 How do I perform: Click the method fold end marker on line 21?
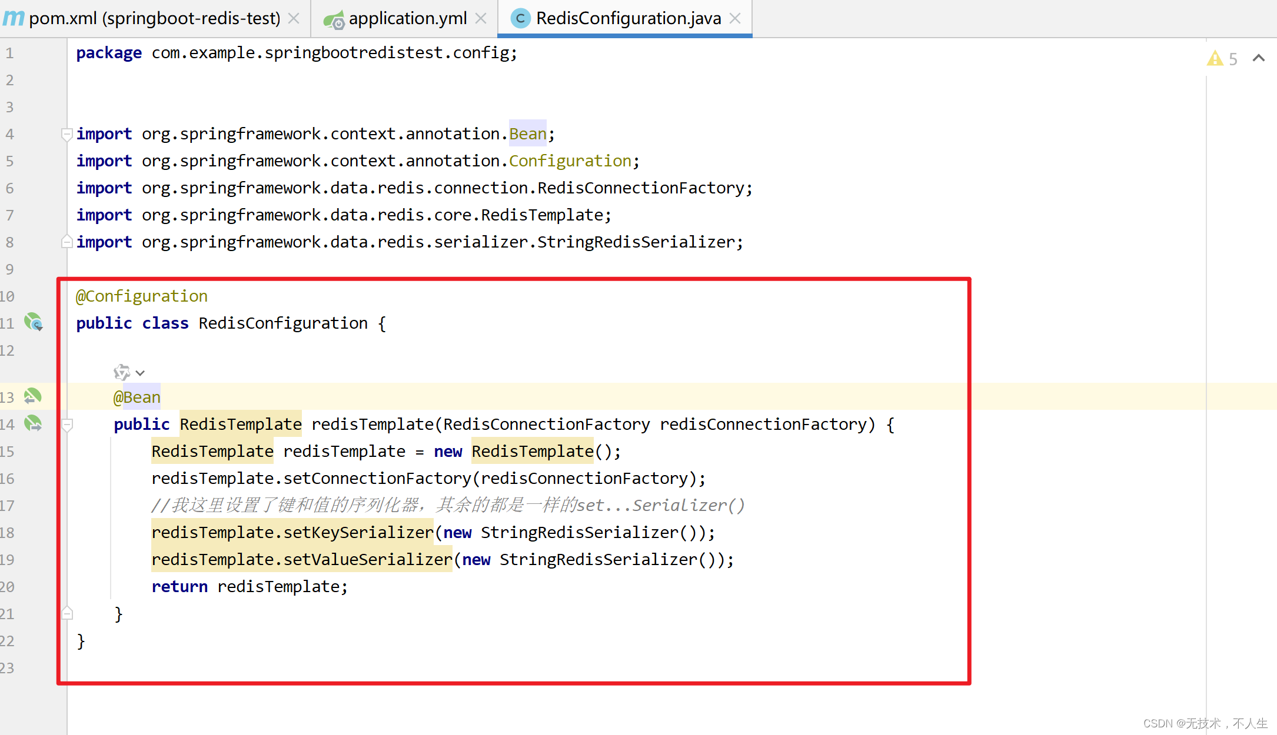67,613
